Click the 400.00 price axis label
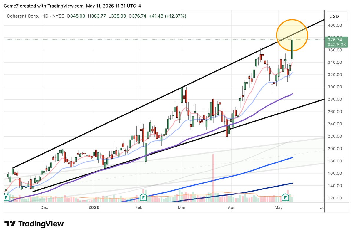Image resolution: width=353 pixels, height=235 pixels. click(335, 26)
